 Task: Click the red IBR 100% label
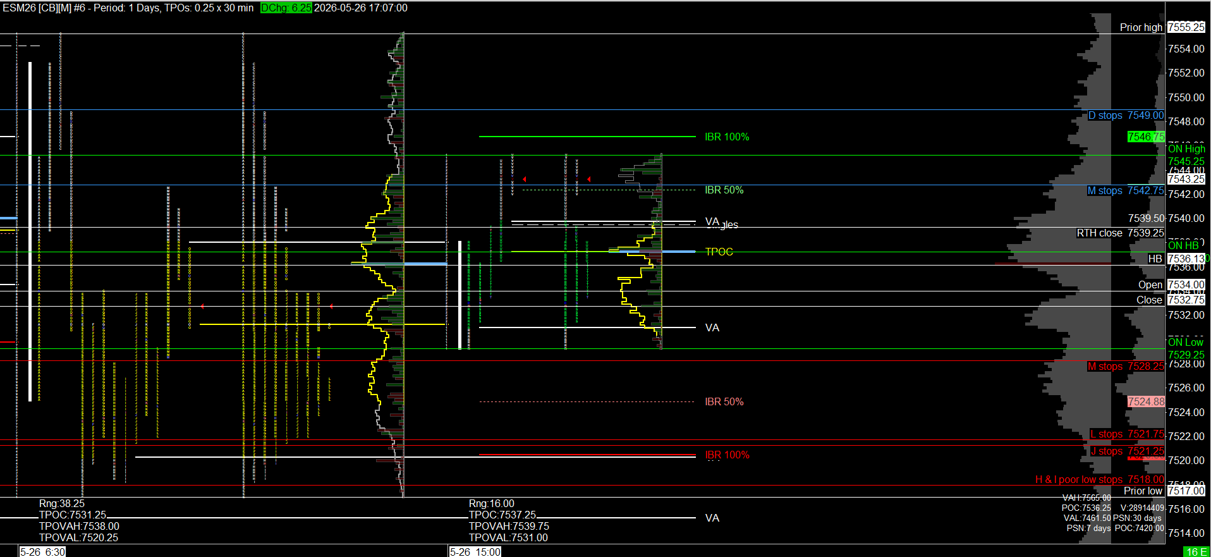727,455
